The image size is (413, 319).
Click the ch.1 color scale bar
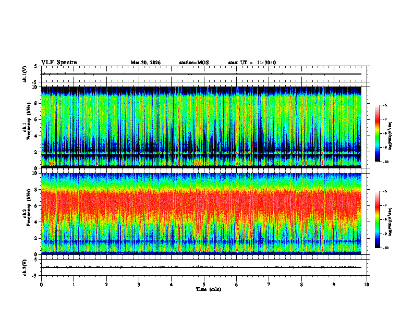377,133
